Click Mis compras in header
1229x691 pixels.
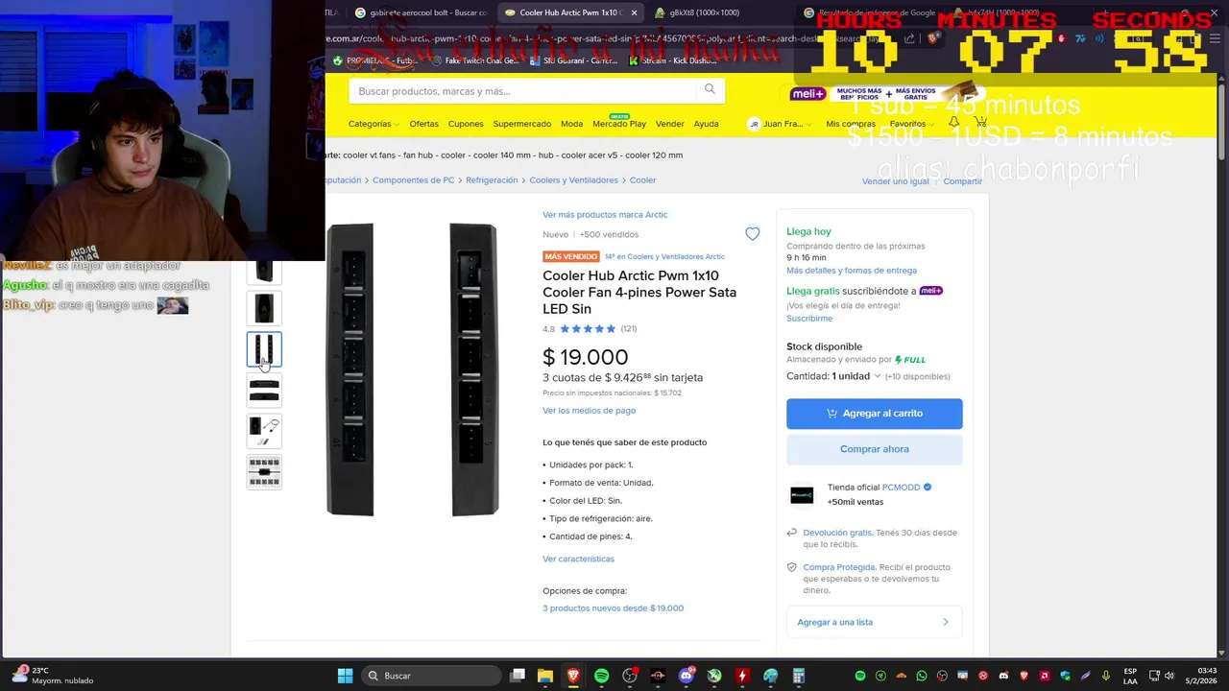(x=851, y=124)
